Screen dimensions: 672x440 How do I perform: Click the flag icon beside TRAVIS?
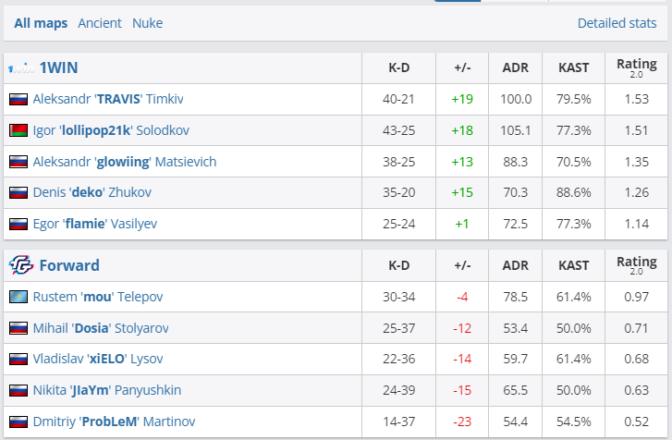18,99
